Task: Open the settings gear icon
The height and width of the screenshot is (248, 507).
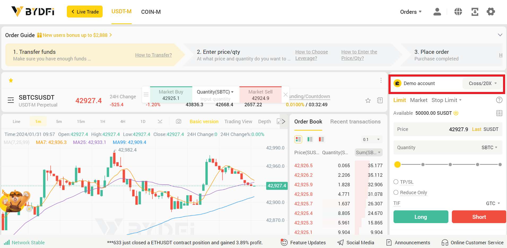Action: tap(491, 12)
